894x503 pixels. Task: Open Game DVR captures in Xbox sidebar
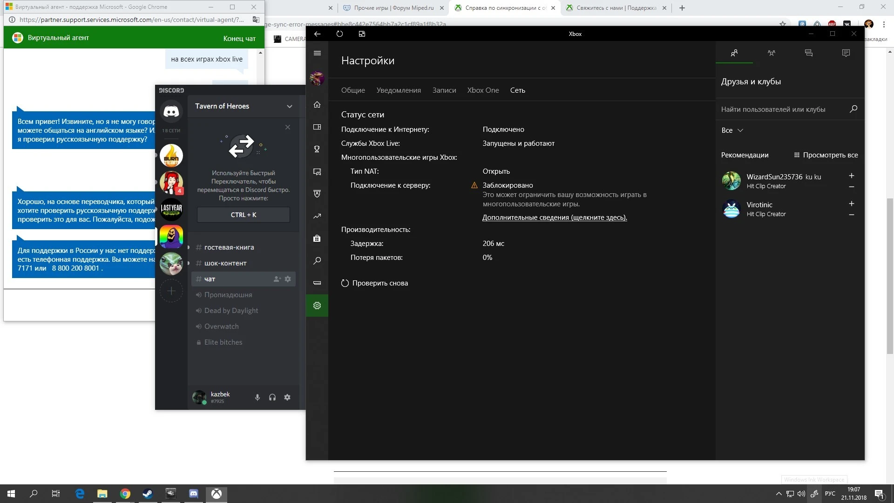317,171
